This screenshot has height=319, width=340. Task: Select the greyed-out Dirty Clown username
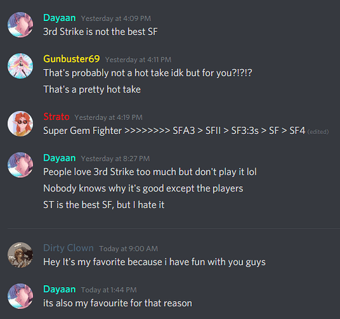click(68, 248)
